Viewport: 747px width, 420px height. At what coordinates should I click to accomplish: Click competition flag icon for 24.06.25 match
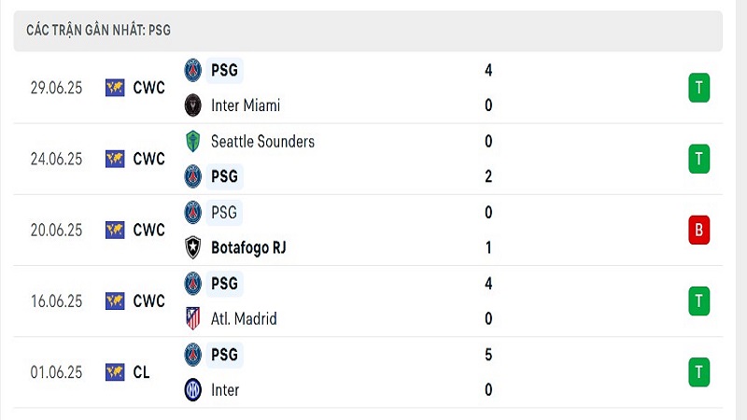pos(115,159)
